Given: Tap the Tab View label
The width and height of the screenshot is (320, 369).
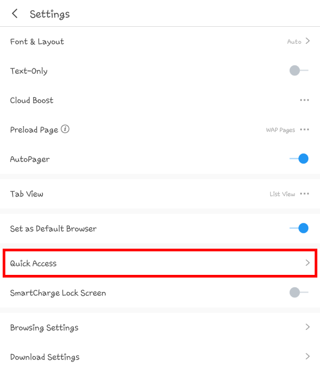Looking at the screenshot, I should point(27,194).
